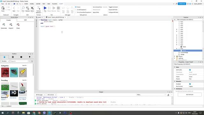Viewport: 204px width, 115px height.
Task: Click the Pause test icon
Action: [x=49, y=8]
